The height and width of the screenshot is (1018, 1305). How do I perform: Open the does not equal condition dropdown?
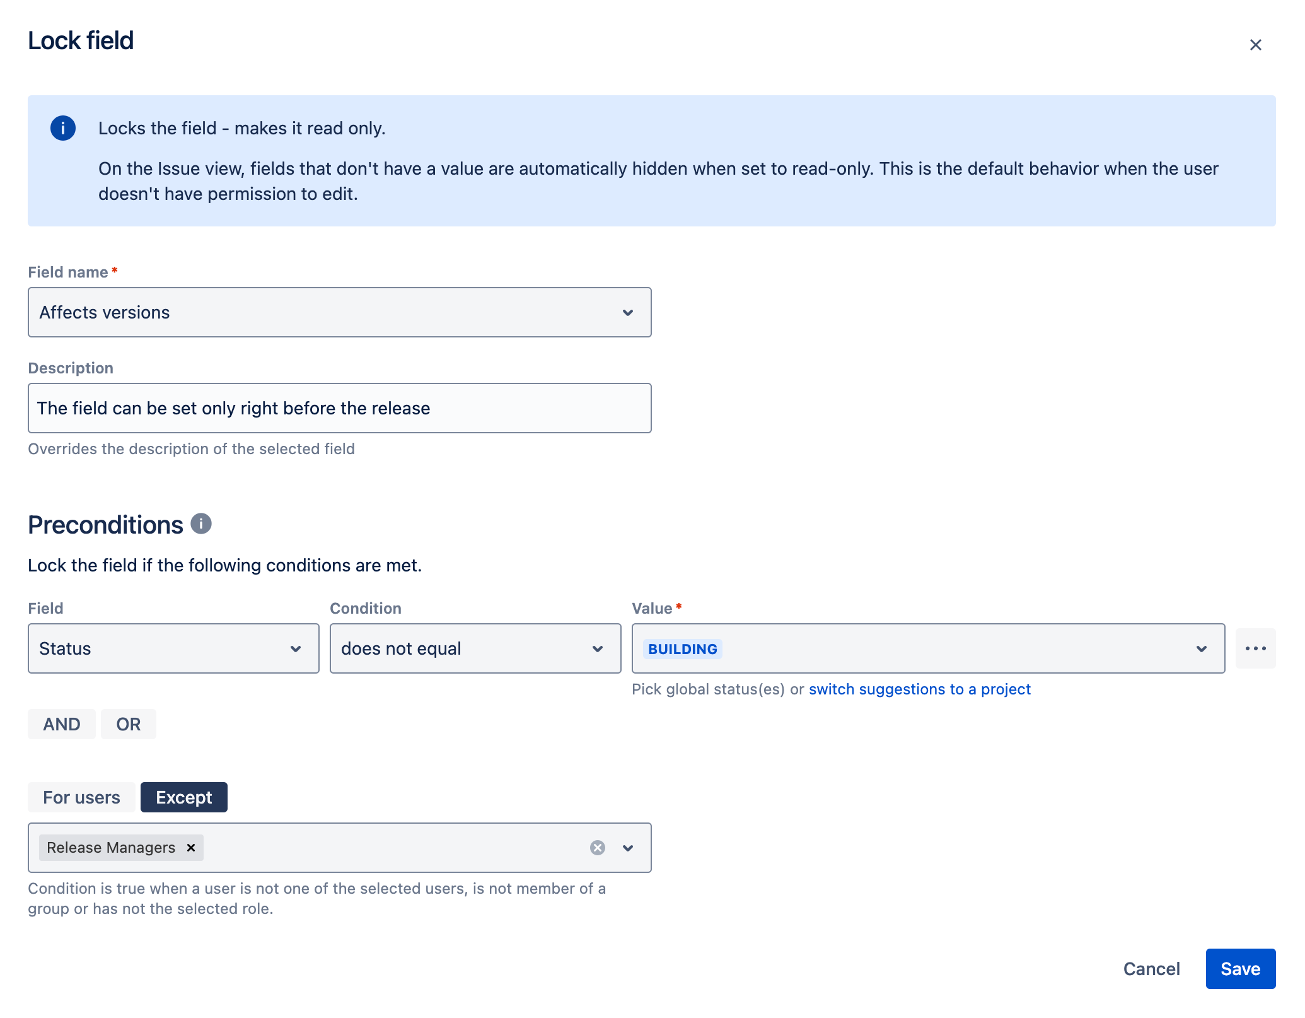pyautogui.click(x=475, y=648)
